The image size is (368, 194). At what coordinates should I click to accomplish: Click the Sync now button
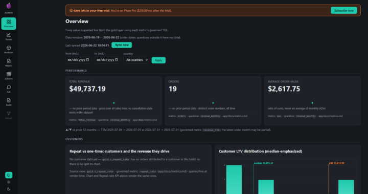(122, 45)
